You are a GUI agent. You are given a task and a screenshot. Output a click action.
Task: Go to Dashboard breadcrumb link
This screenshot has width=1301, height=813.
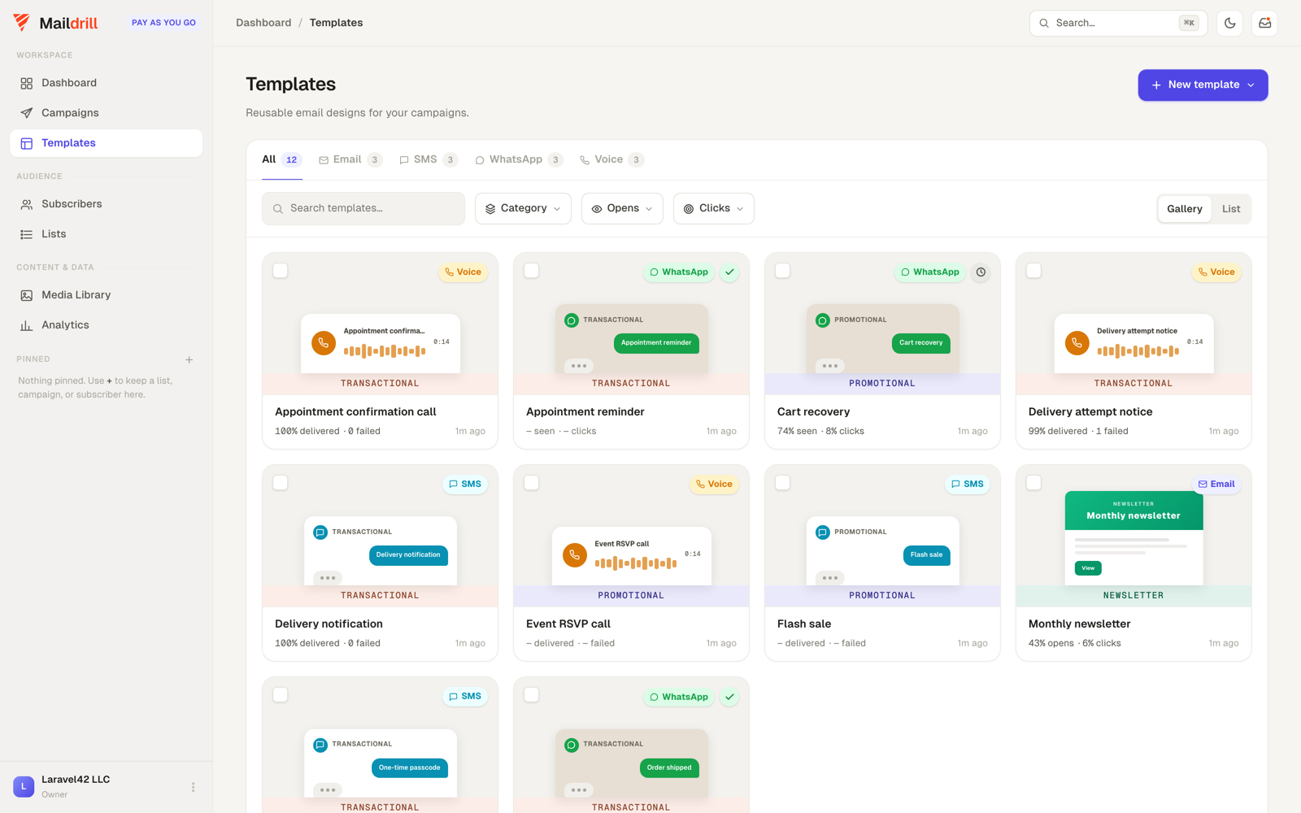tap(263, 23)
